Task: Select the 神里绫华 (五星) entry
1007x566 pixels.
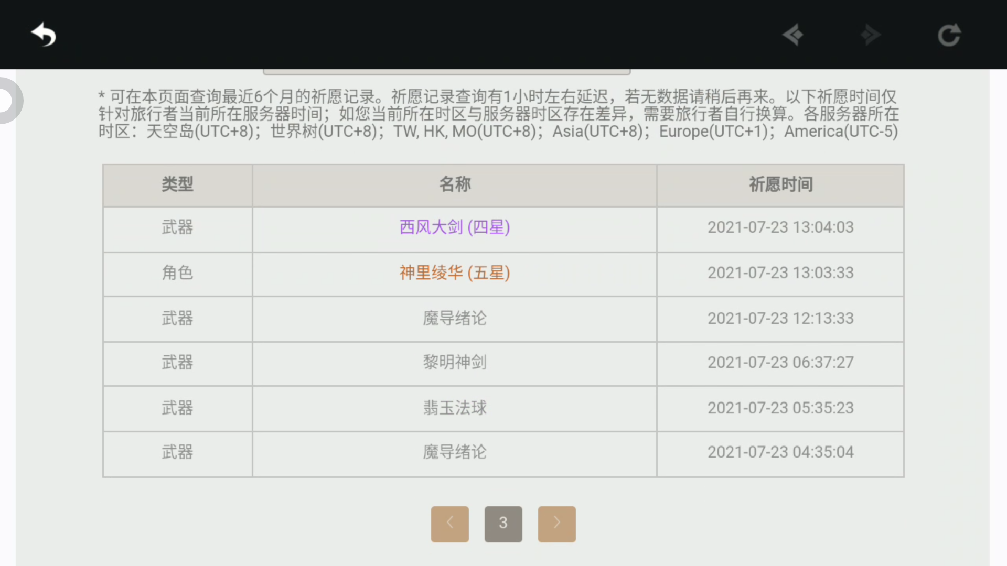Action: [x=454, y=273]
